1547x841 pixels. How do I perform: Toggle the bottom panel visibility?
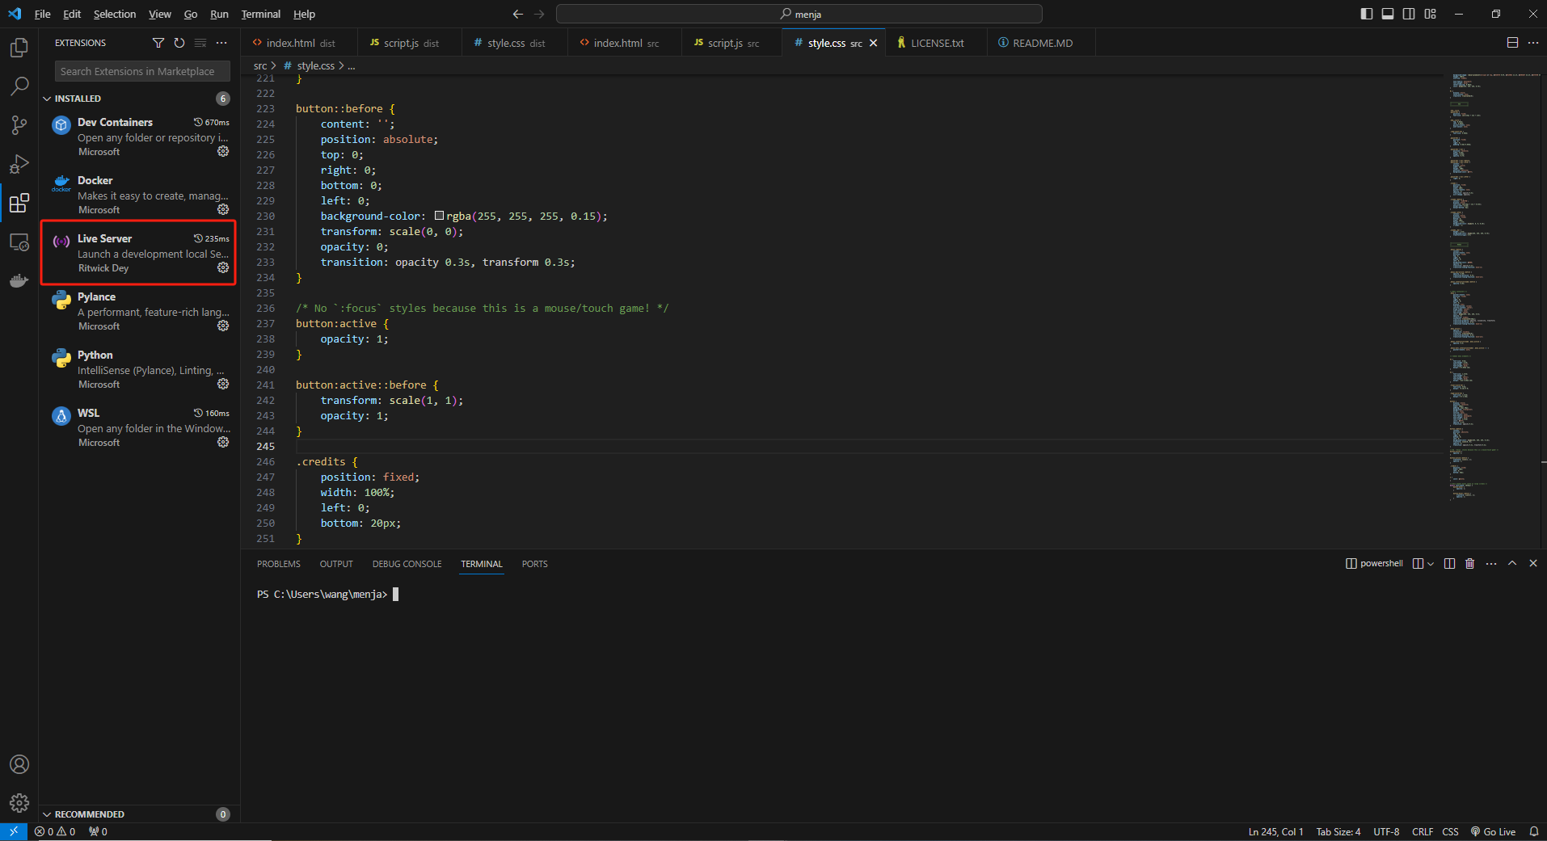pyautogui.click(x=1388, y=14)
